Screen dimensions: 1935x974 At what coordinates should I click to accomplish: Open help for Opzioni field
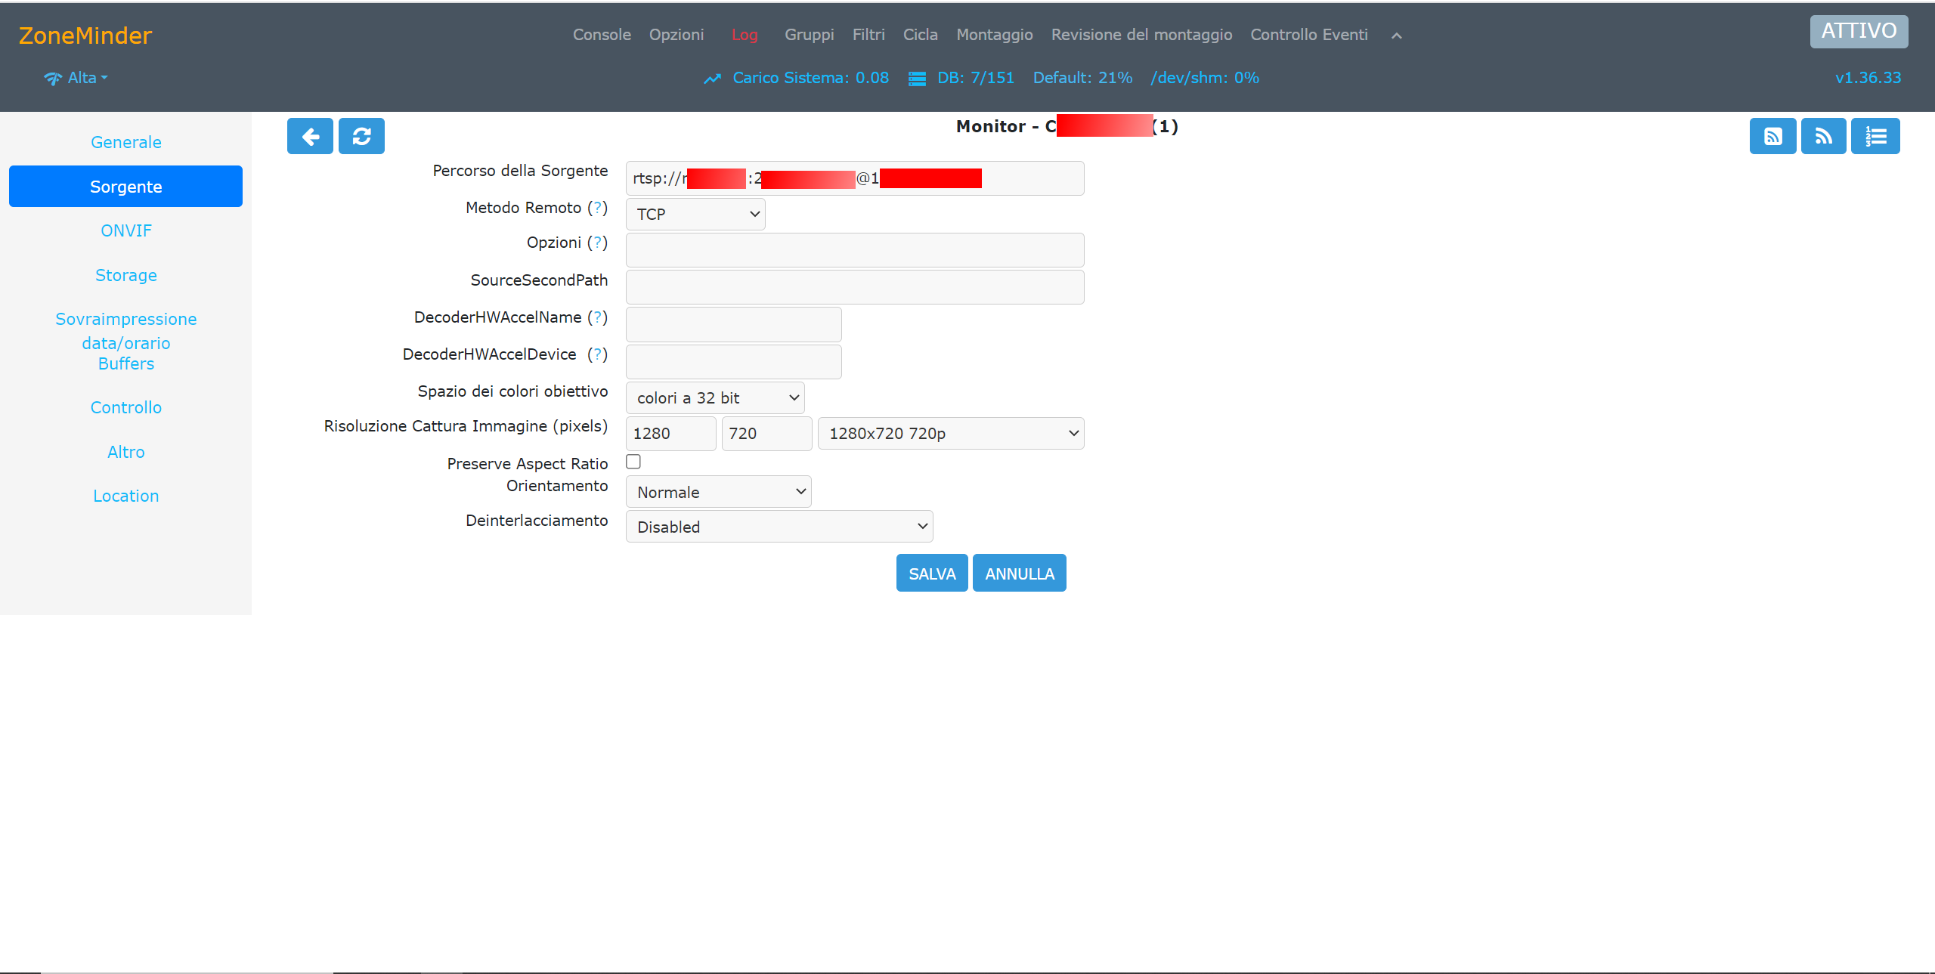(x=598, y=243)
